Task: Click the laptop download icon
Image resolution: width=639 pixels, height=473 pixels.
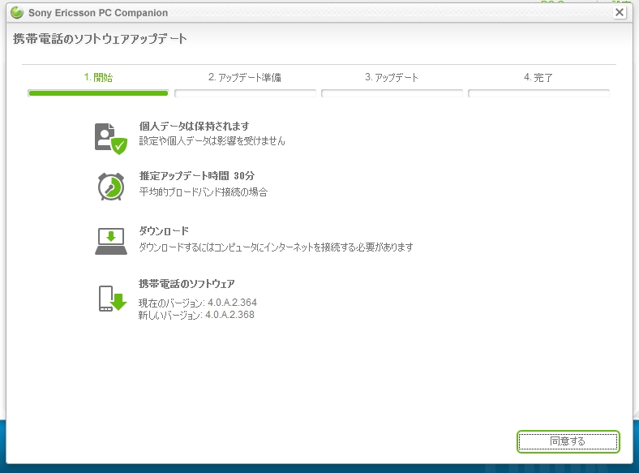Action: coord(110,241)
